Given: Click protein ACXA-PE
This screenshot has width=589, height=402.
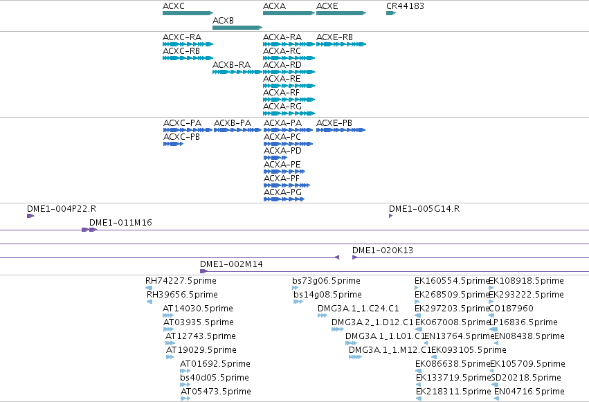Looking at the screenshot, I should point(284,172).
